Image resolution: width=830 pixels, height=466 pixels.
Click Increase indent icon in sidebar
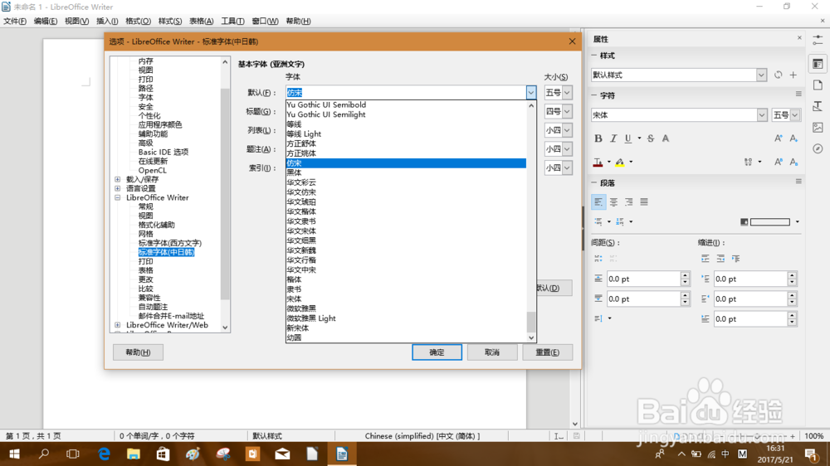tap(705, 259)
